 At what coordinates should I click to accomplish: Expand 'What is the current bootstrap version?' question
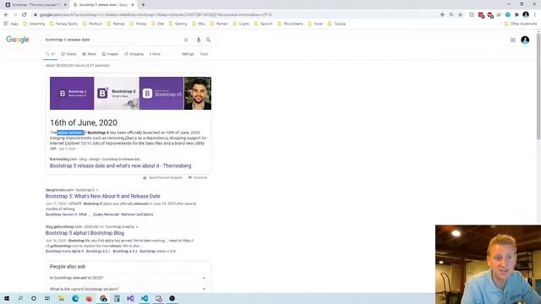pyautogui.click(x=128, y=289)
